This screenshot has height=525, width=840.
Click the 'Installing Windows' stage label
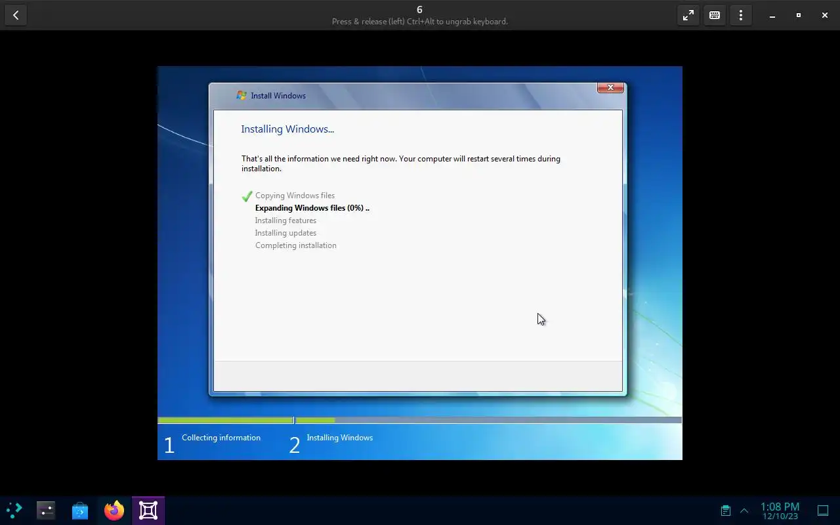pyautogui.click(x=339, y=438)
